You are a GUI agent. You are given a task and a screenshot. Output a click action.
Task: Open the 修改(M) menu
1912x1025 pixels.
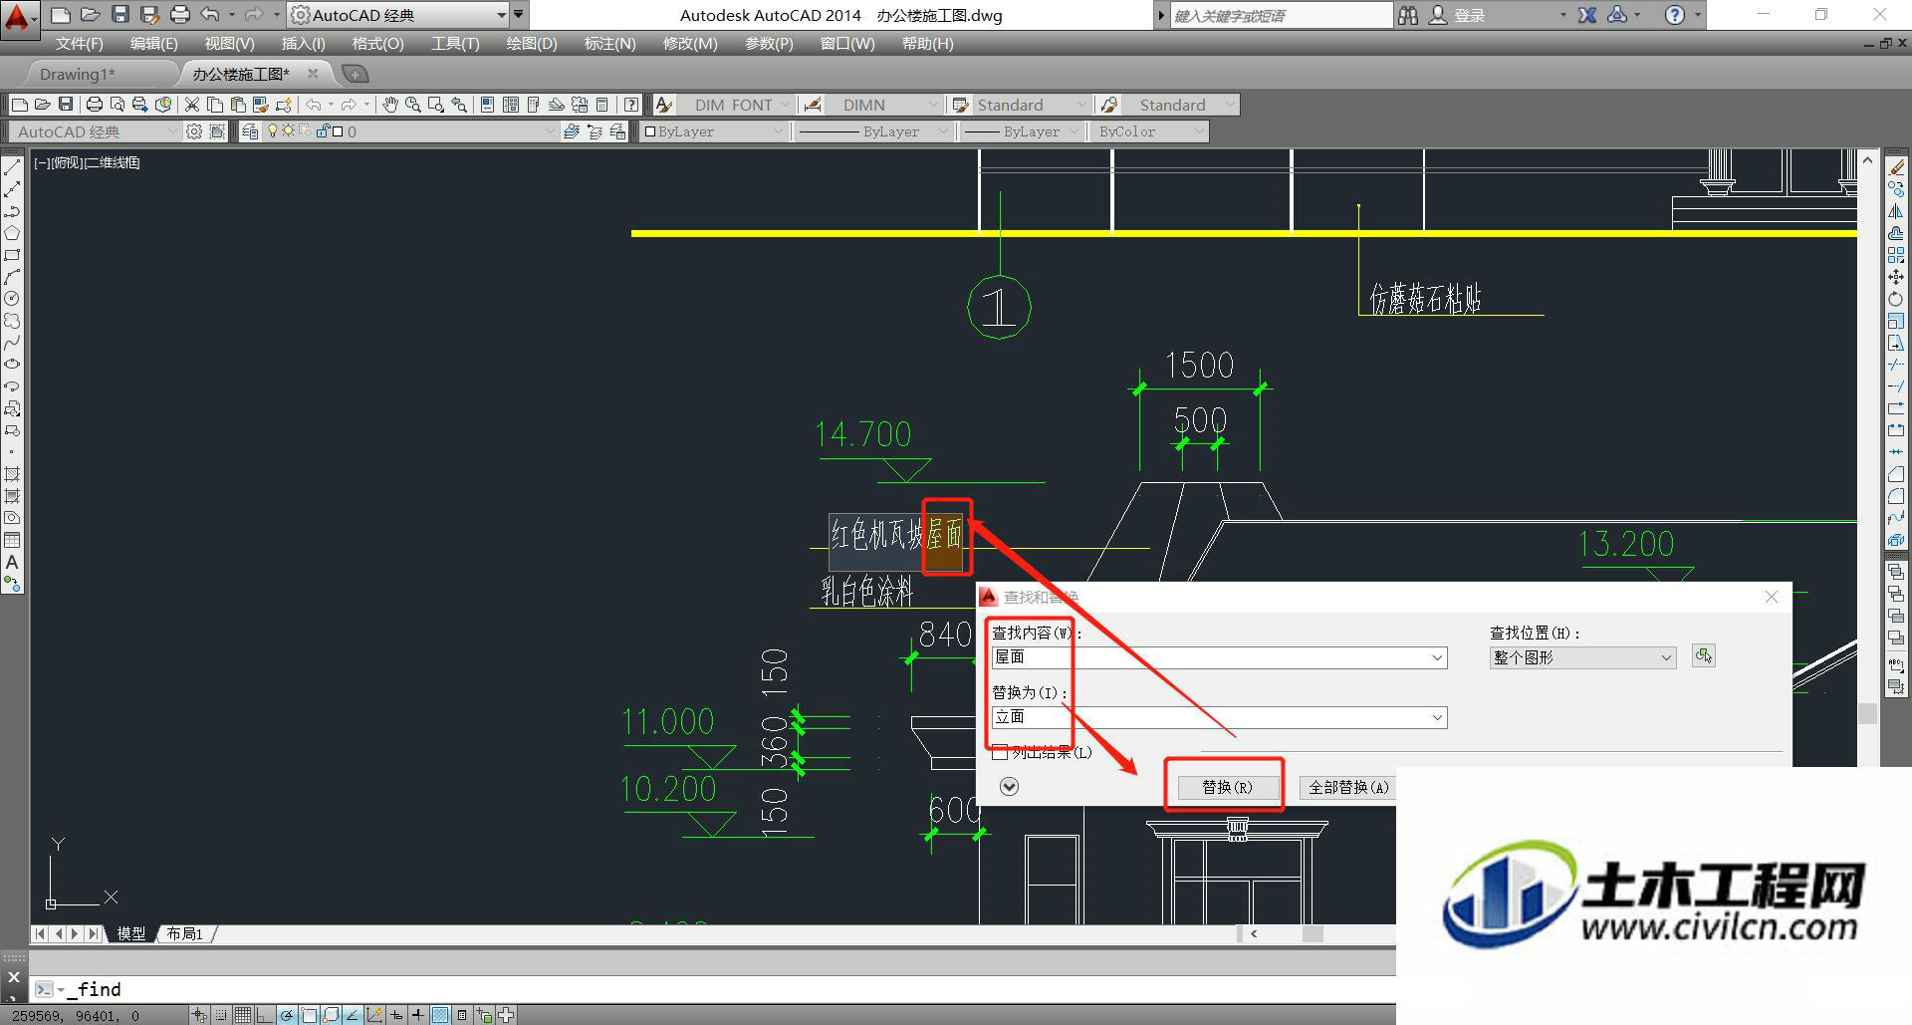pyautogui.click(x=690, y=44)
